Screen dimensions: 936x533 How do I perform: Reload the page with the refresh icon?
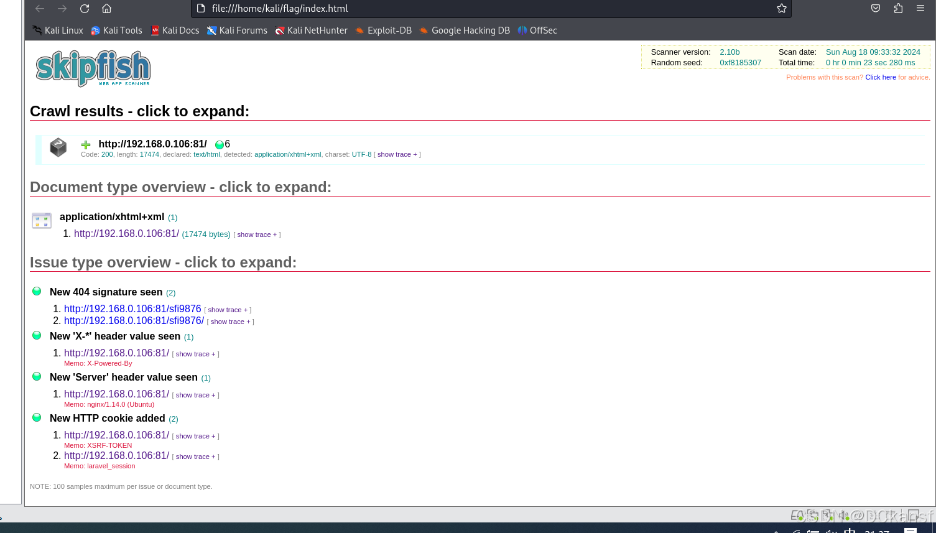pyautogui.click(x=85, y=9)
